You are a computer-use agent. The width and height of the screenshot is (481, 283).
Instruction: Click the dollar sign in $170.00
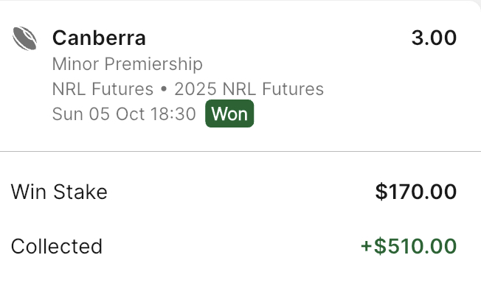point(381,192)
